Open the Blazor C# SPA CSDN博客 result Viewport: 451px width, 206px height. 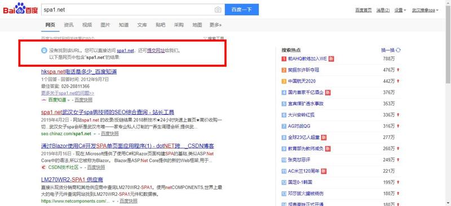point(127,146)
